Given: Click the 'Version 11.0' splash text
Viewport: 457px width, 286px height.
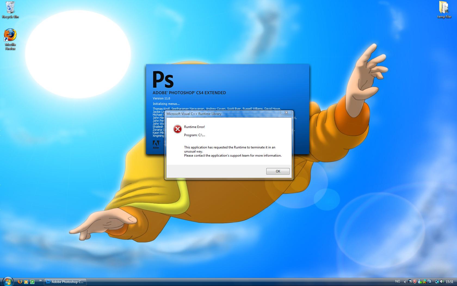Looking at the screenshot, I should click(x=161, y=98).
